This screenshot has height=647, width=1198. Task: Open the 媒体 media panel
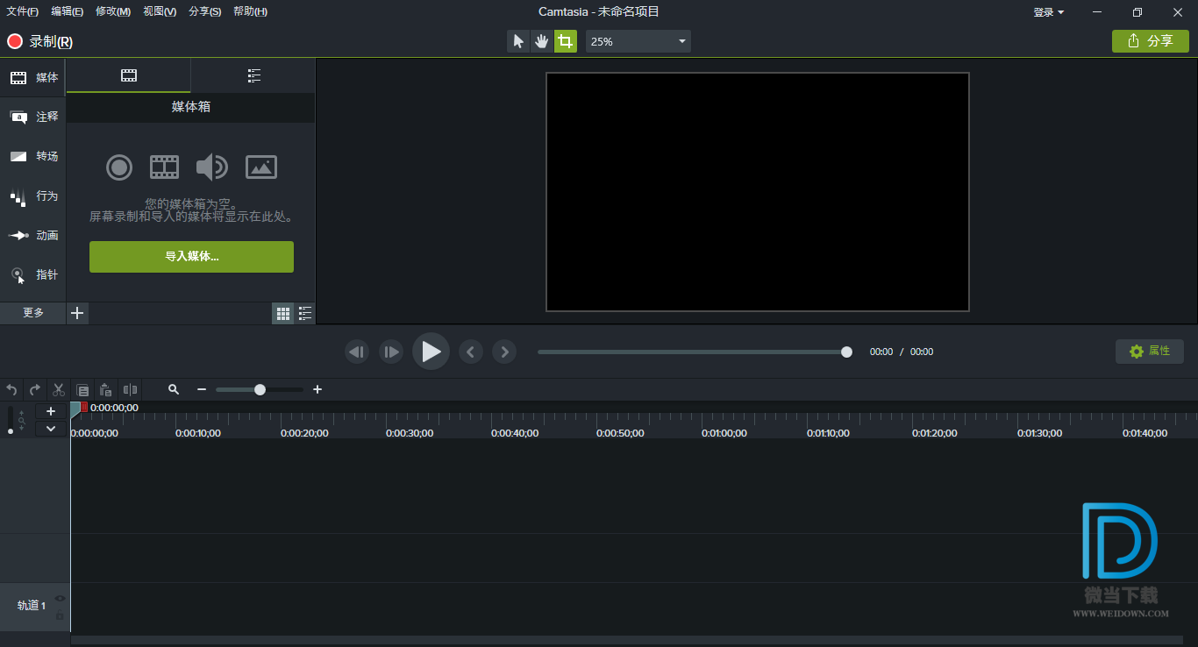pyautogui.click(x=33, y=78)
